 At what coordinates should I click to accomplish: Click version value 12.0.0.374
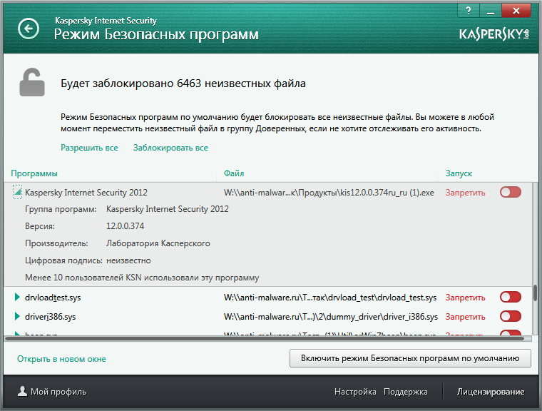click(x=125, y=226)
